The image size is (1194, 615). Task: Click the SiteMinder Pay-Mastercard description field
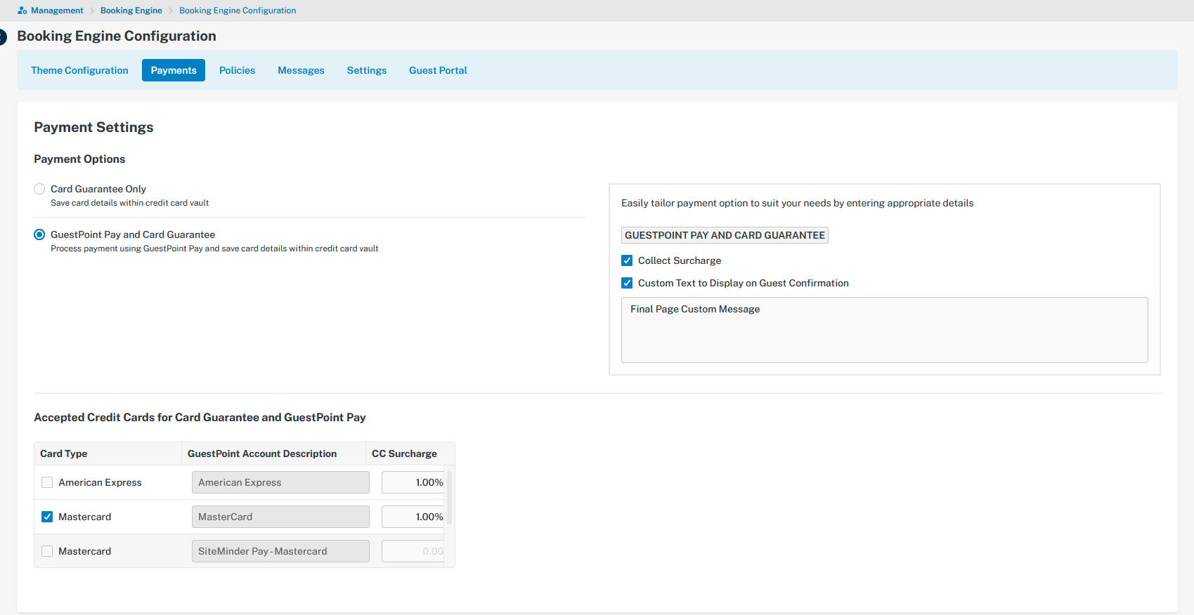280,551
